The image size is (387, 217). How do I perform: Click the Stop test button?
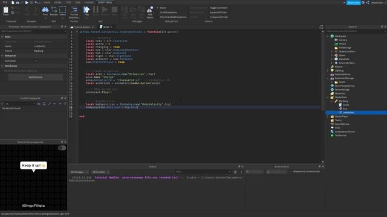[114, 11]
